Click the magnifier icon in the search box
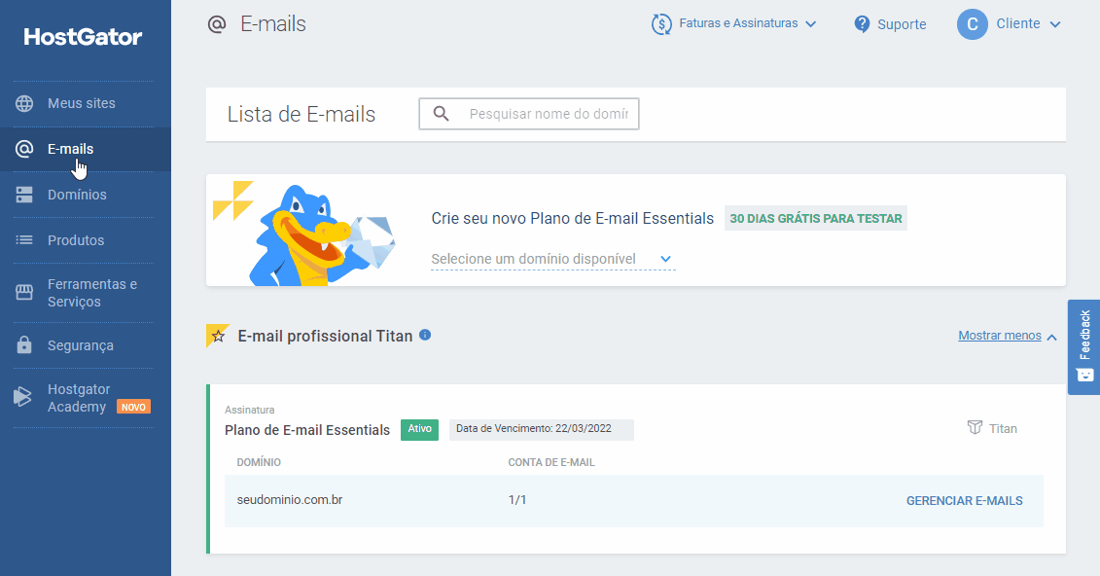 (x=441, y=114)
